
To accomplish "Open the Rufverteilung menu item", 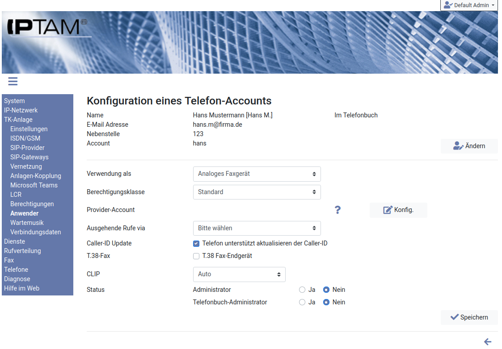I will click(22, 251).
